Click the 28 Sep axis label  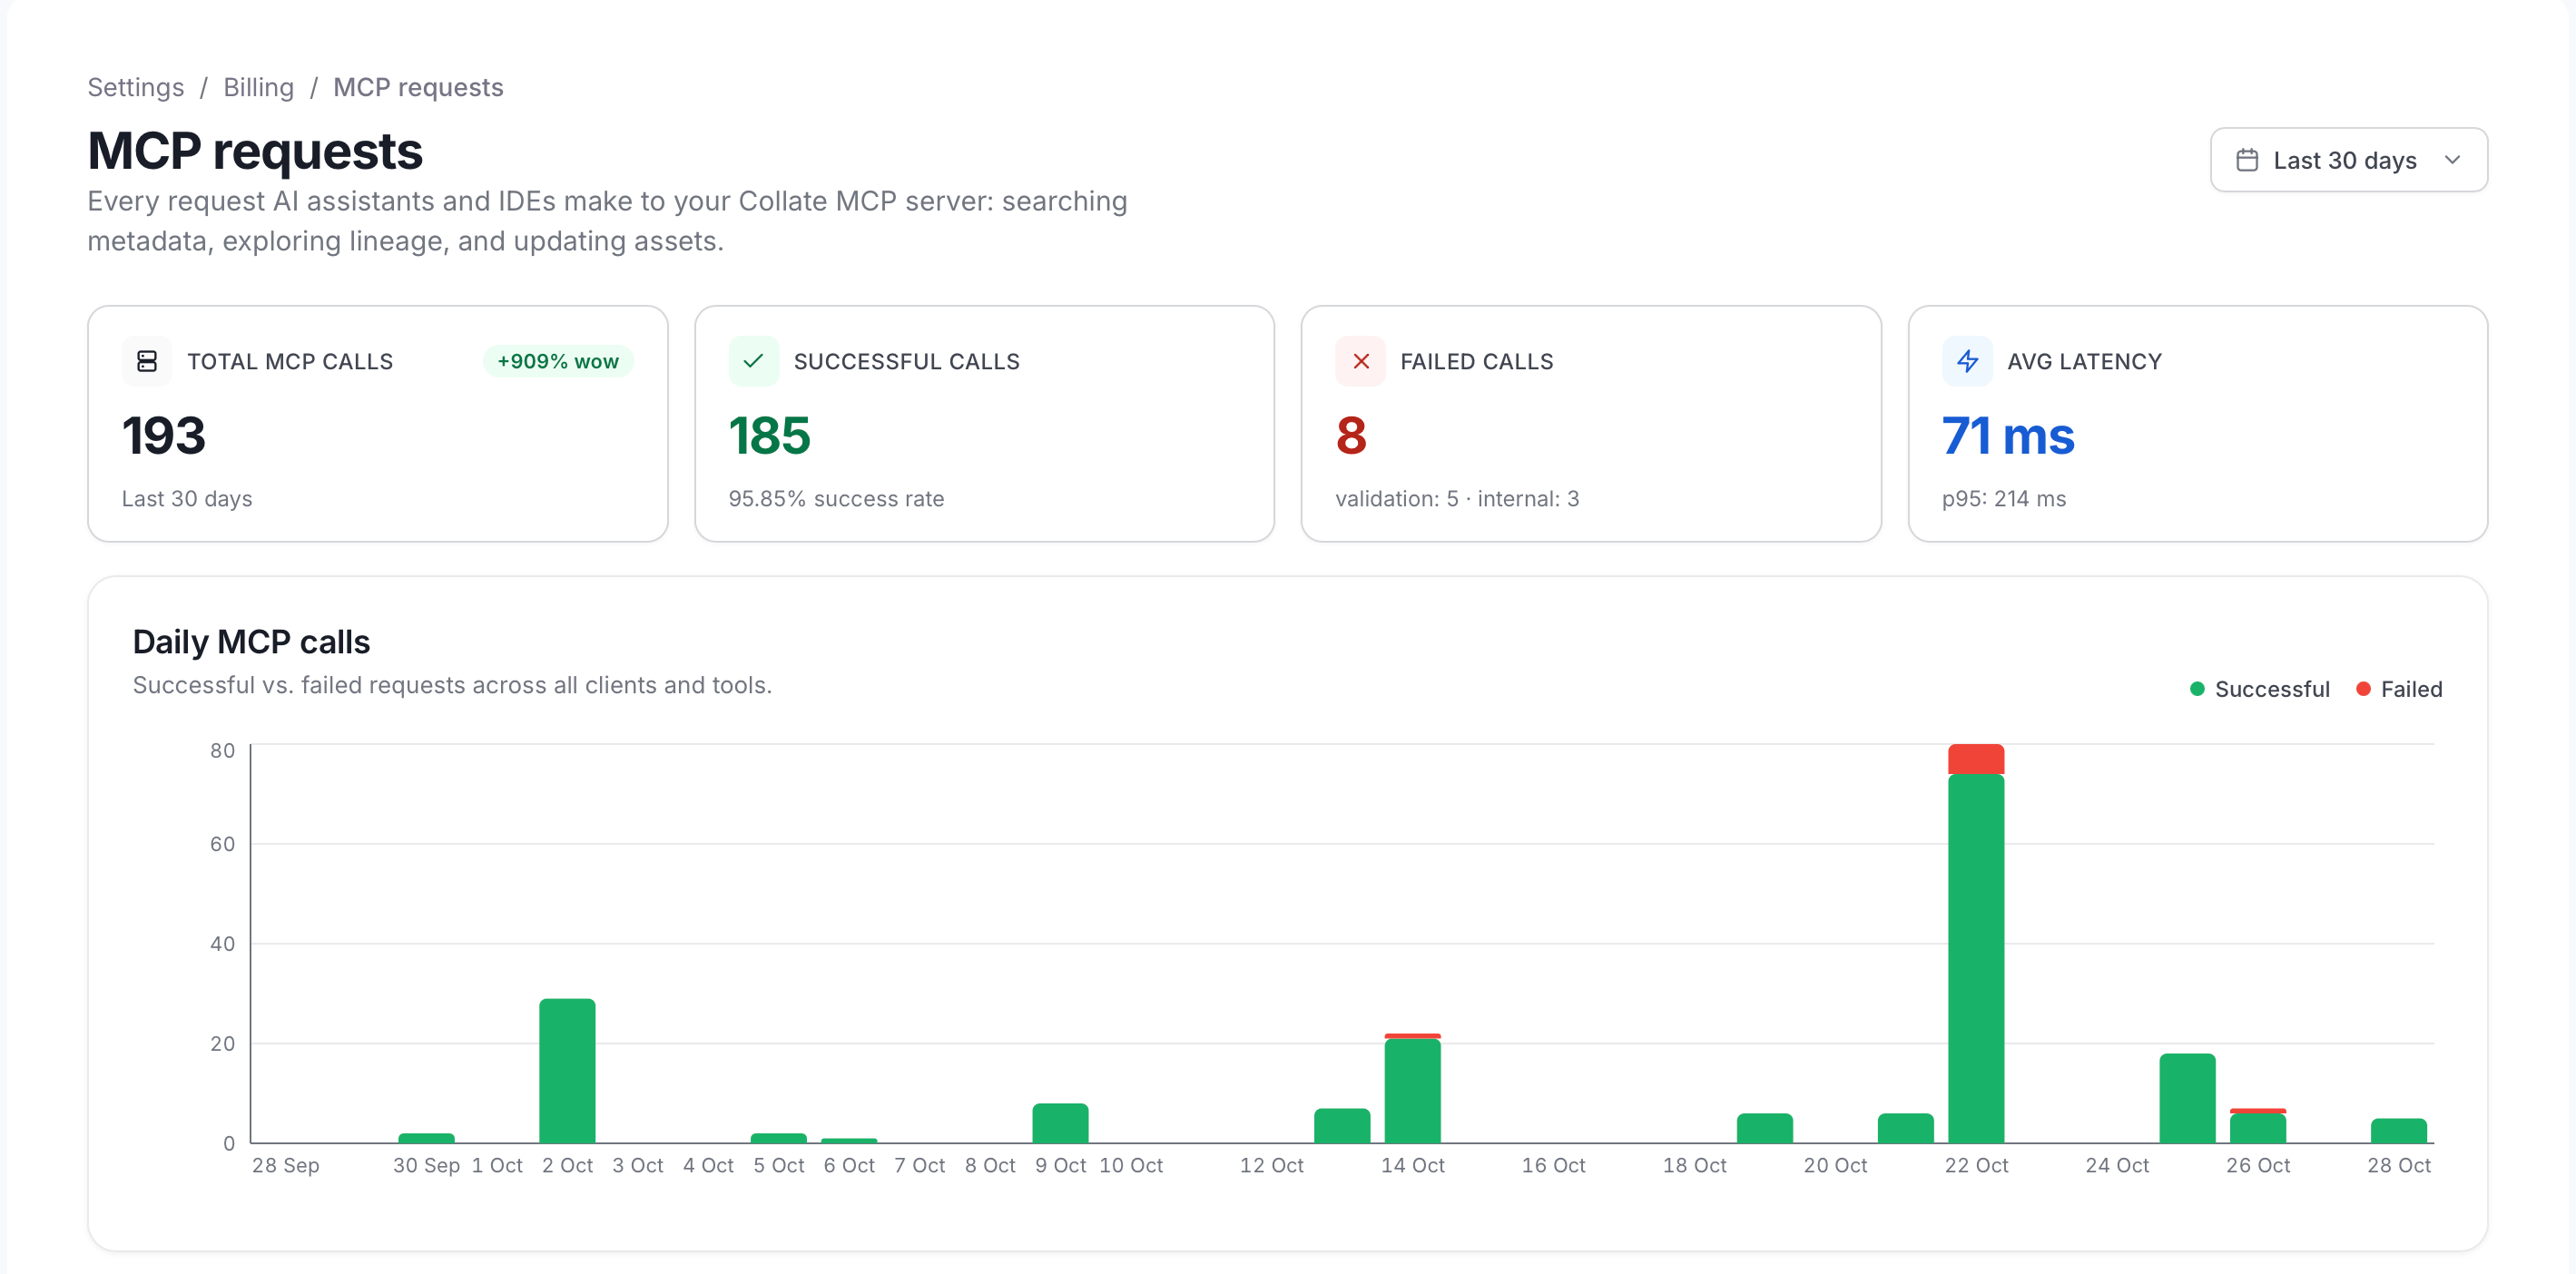coord(286,1166)
